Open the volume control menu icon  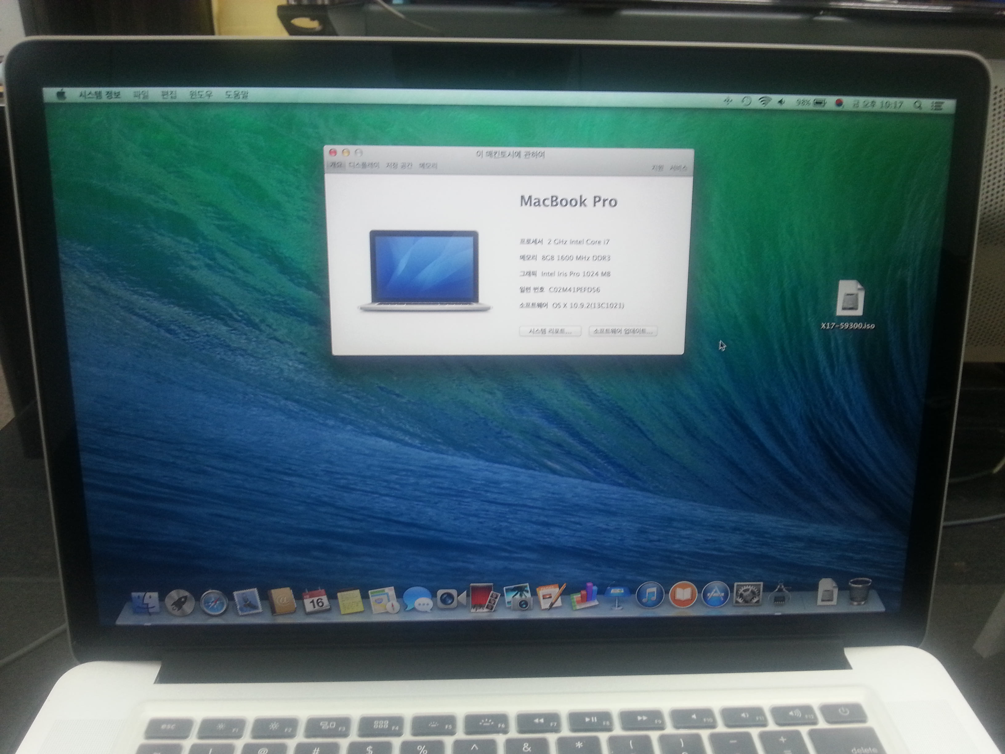[781, 102]
